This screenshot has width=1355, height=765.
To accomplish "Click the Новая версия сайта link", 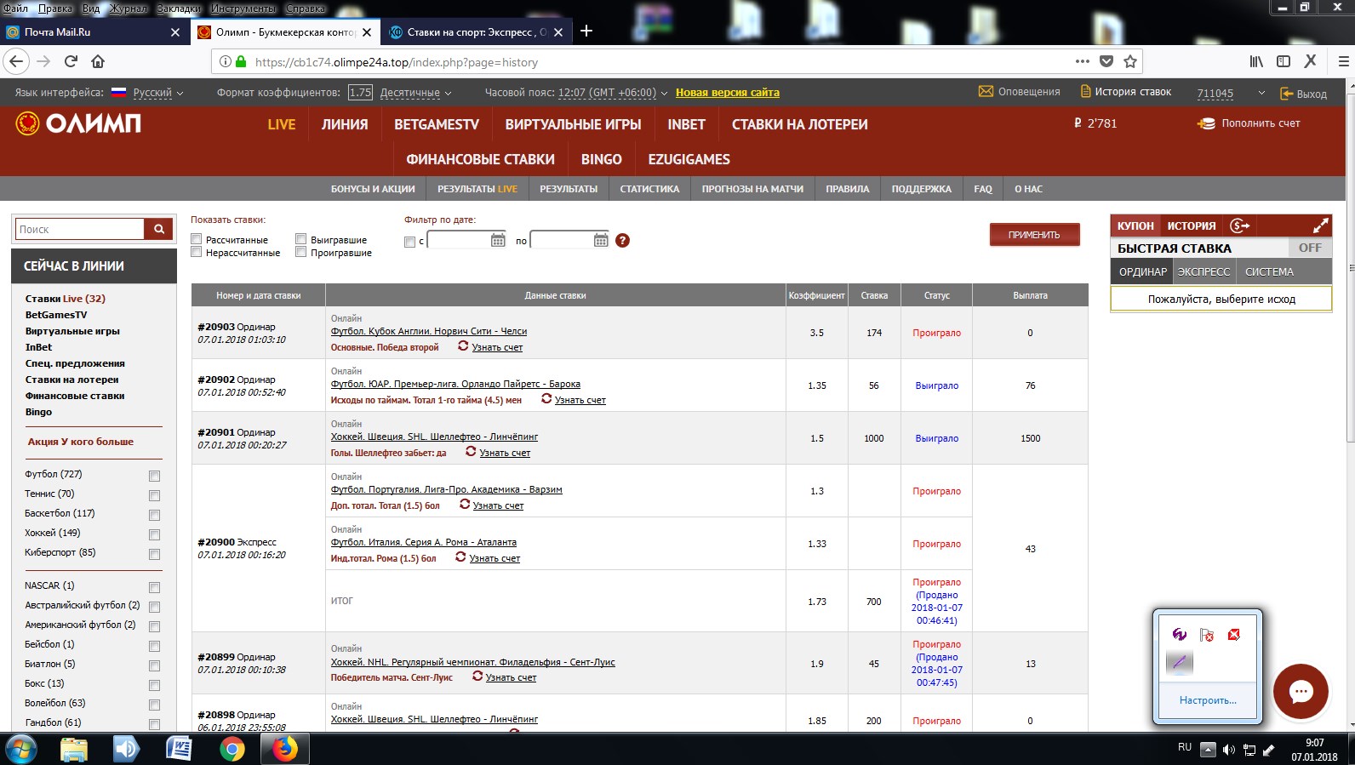I will pos(728,93).
